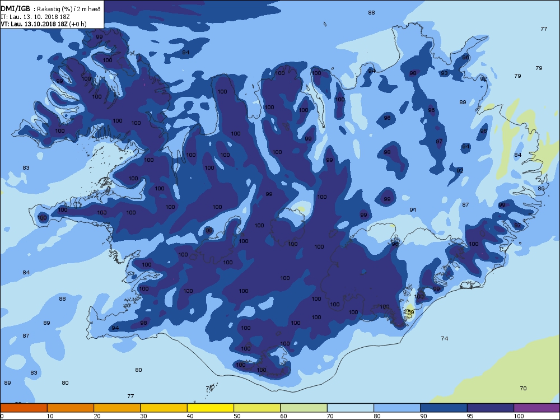Click the '69' value on the southeast coast
560x420 pixels.
[410, 312]
